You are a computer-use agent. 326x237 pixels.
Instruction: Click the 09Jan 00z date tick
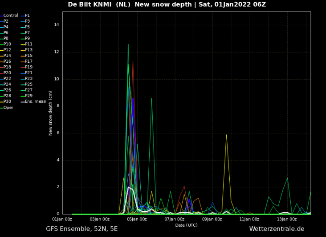[212, 219]
